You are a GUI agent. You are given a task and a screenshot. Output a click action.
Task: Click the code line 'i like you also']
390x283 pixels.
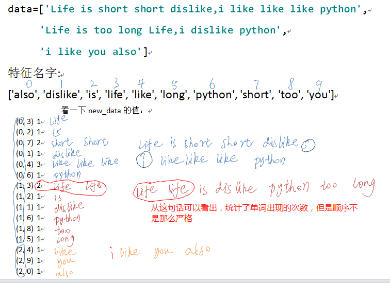[94, 52]
